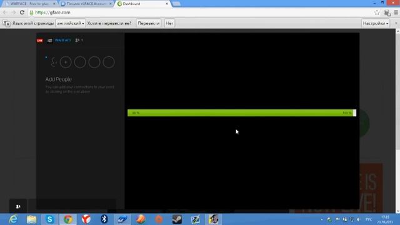Show hidden system tray icons
Image resolution: width=400 pixels, height=225 pixels.
click(322, 219)
